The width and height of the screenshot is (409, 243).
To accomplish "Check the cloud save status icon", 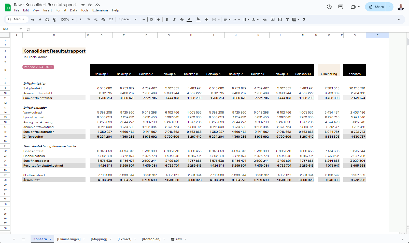I will (97, 5).
